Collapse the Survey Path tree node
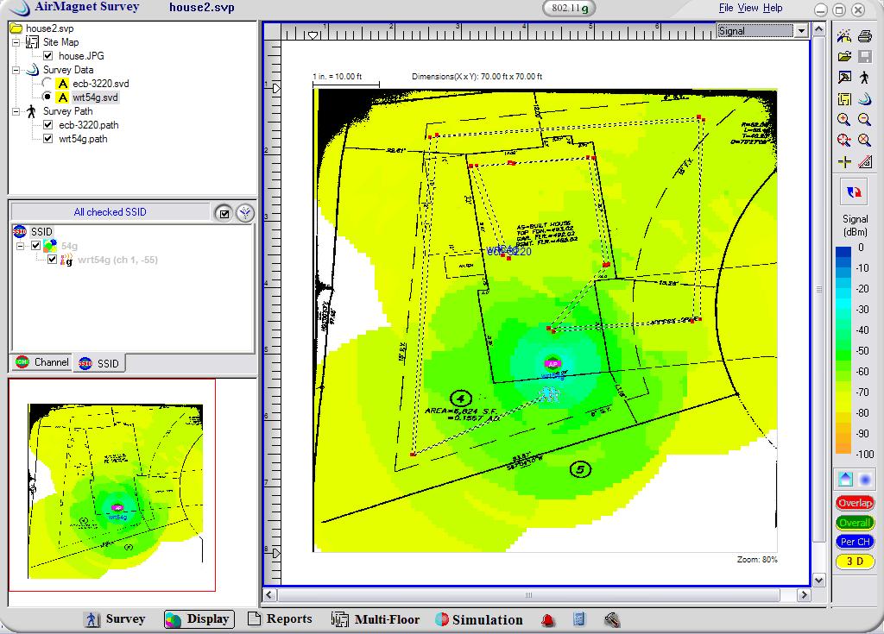This screenshot has height=634, width=884. (x=16, y=111)
